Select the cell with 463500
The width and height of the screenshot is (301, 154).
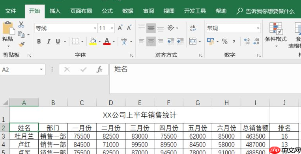tap(255, 136)
